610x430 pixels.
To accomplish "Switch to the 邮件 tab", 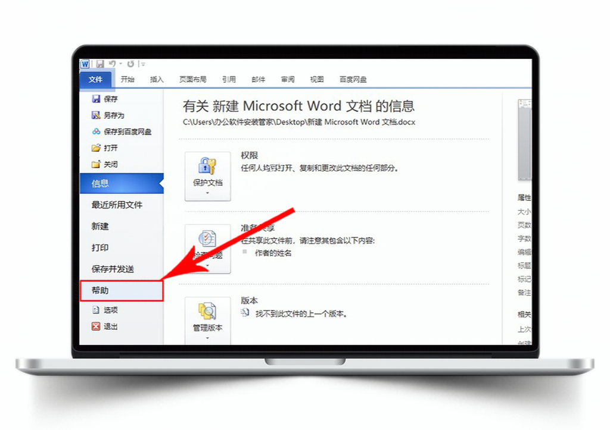I will coord(259,79).
